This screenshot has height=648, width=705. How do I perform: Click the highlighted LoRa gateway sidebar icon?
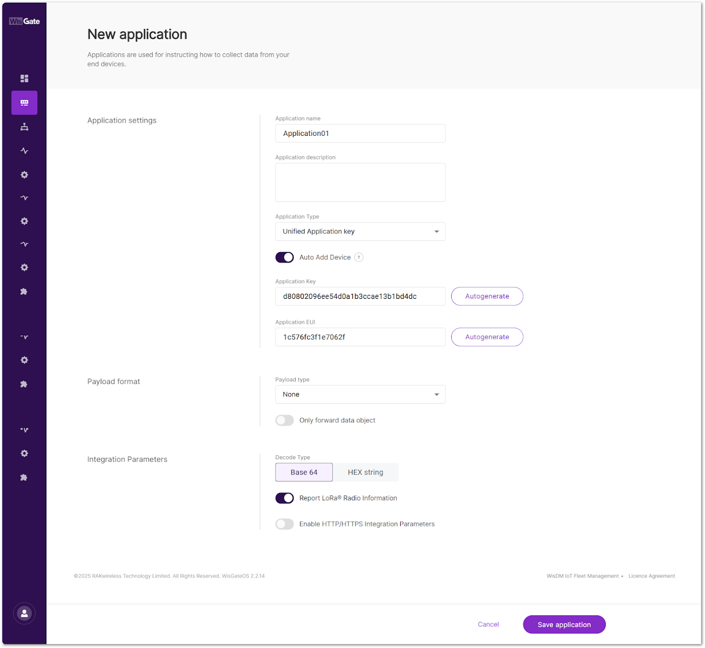[24, 103]
